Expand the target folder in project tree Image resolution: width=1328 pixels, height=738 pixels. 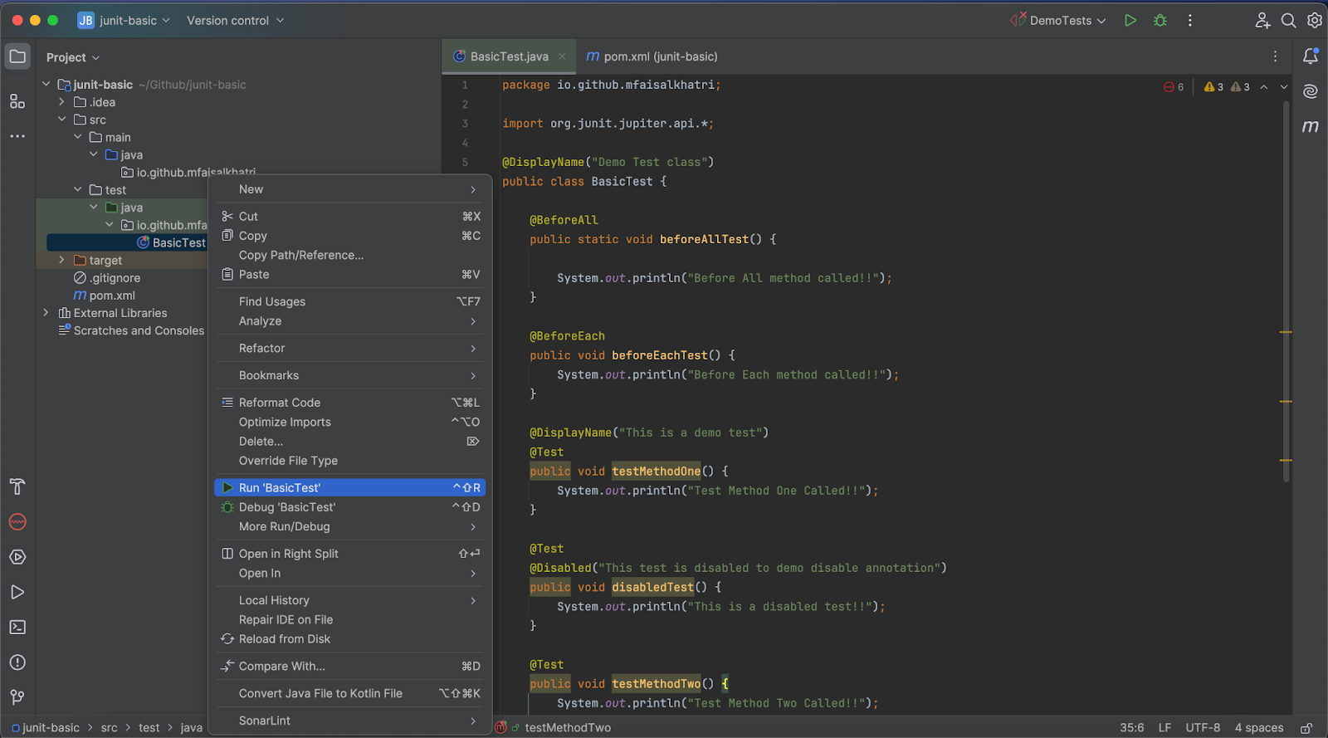pos(61,260)
